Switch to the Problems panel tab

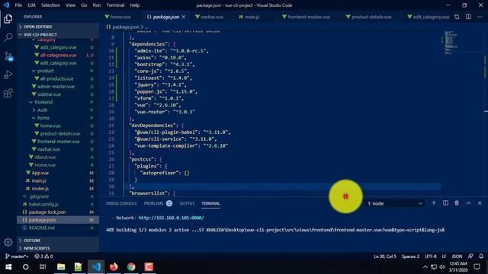click(158, 203)
